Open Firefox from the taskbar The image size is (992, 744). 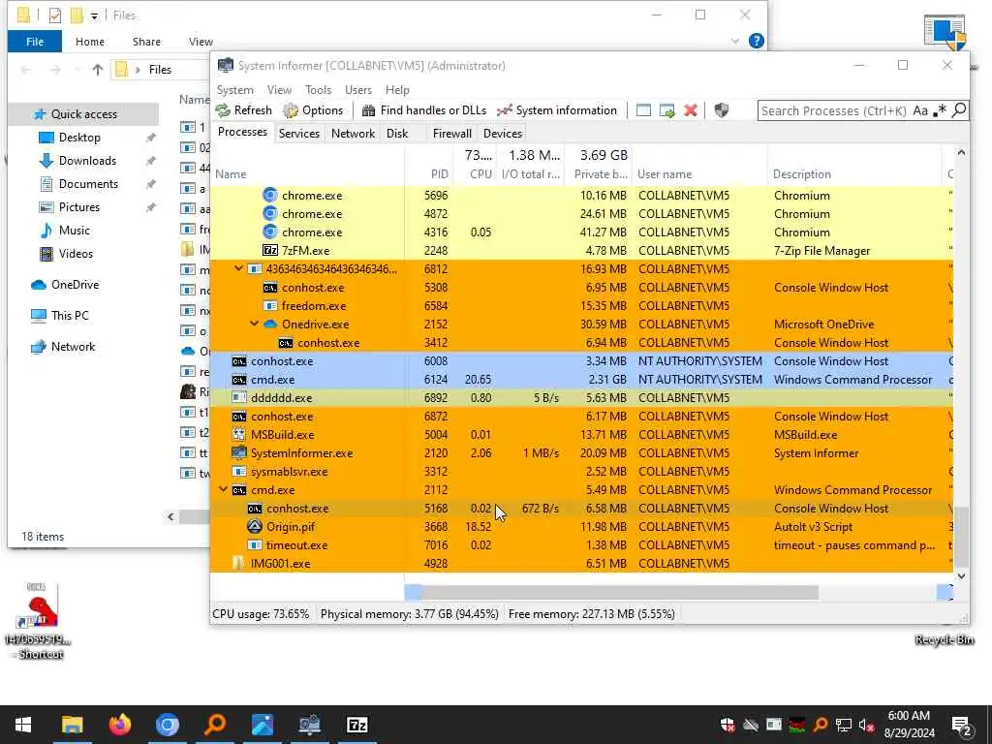click(119, 725)
